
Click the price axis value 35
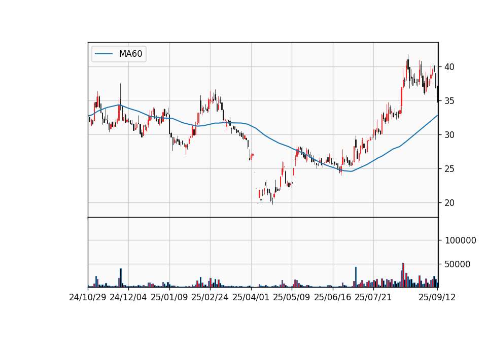[x=449, y=101]
